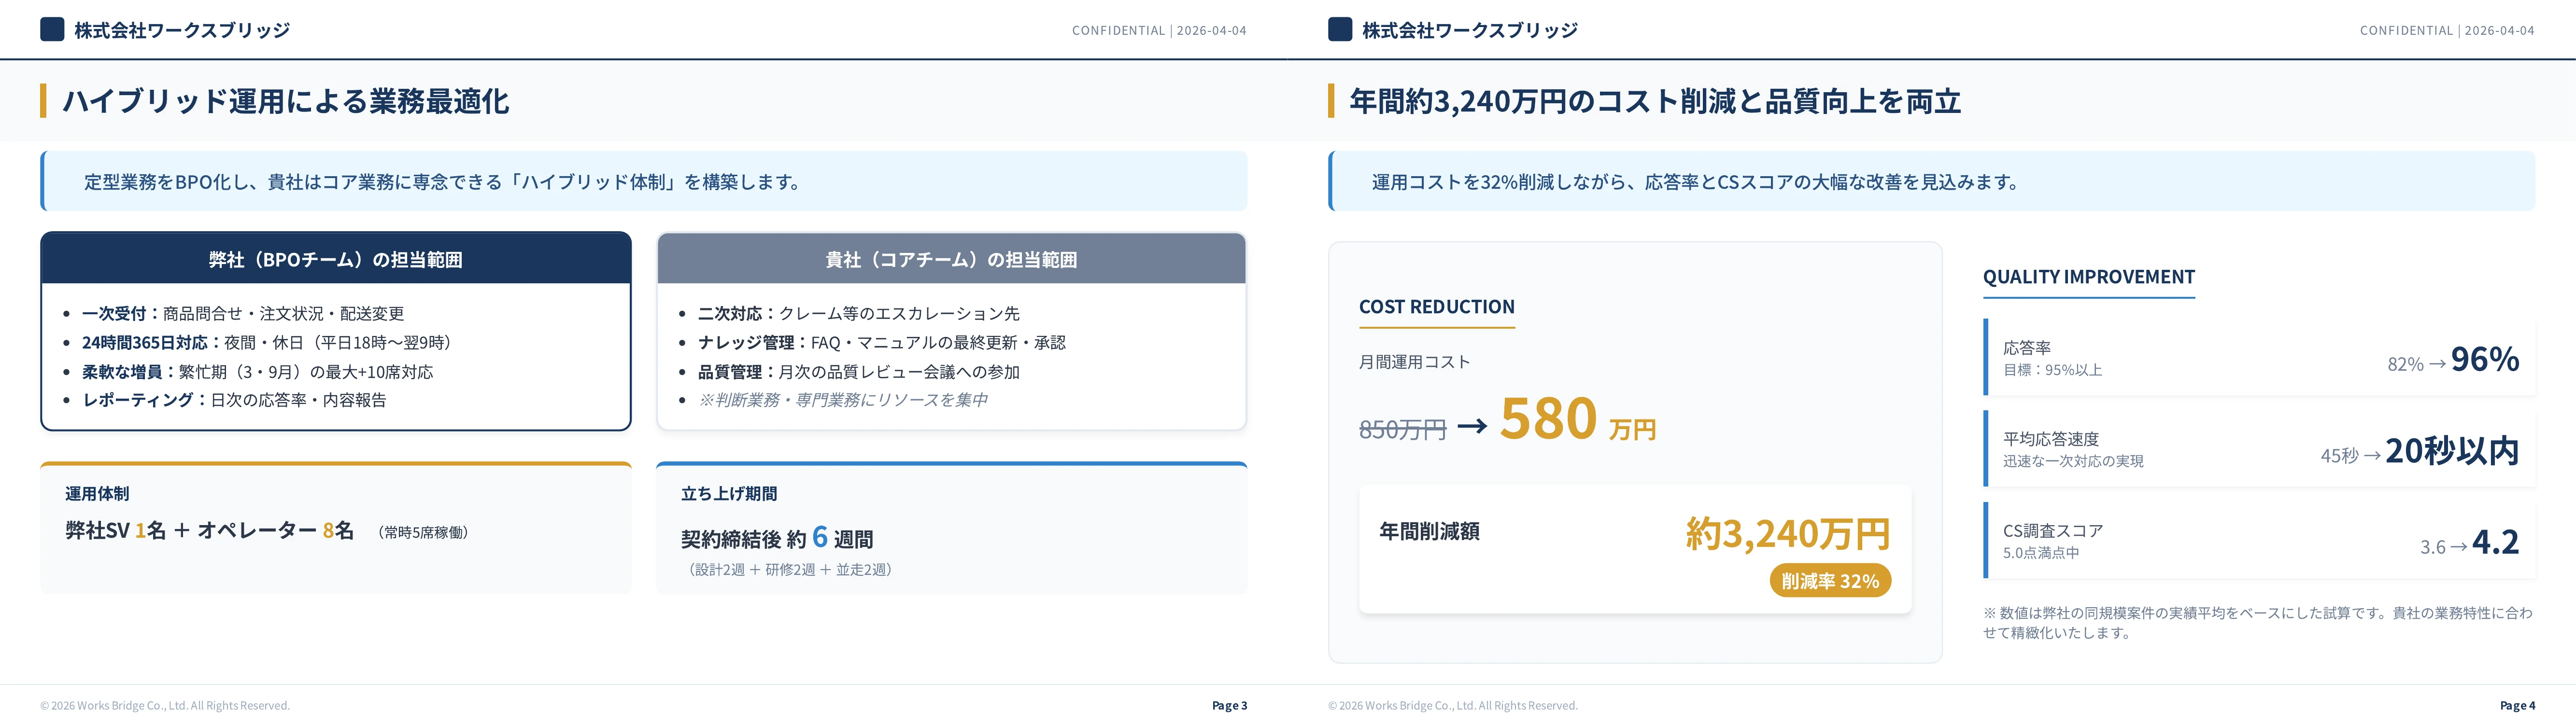Click the 月間運用コスト label
Viewport: 2576px width, 724px height.
pos(1414,362)
